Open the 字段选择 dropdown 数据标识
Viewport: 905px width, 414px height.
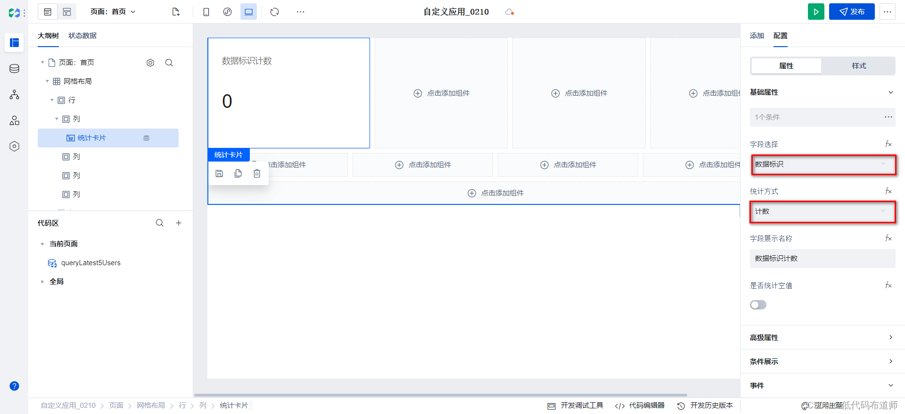(x=823, y=164)
